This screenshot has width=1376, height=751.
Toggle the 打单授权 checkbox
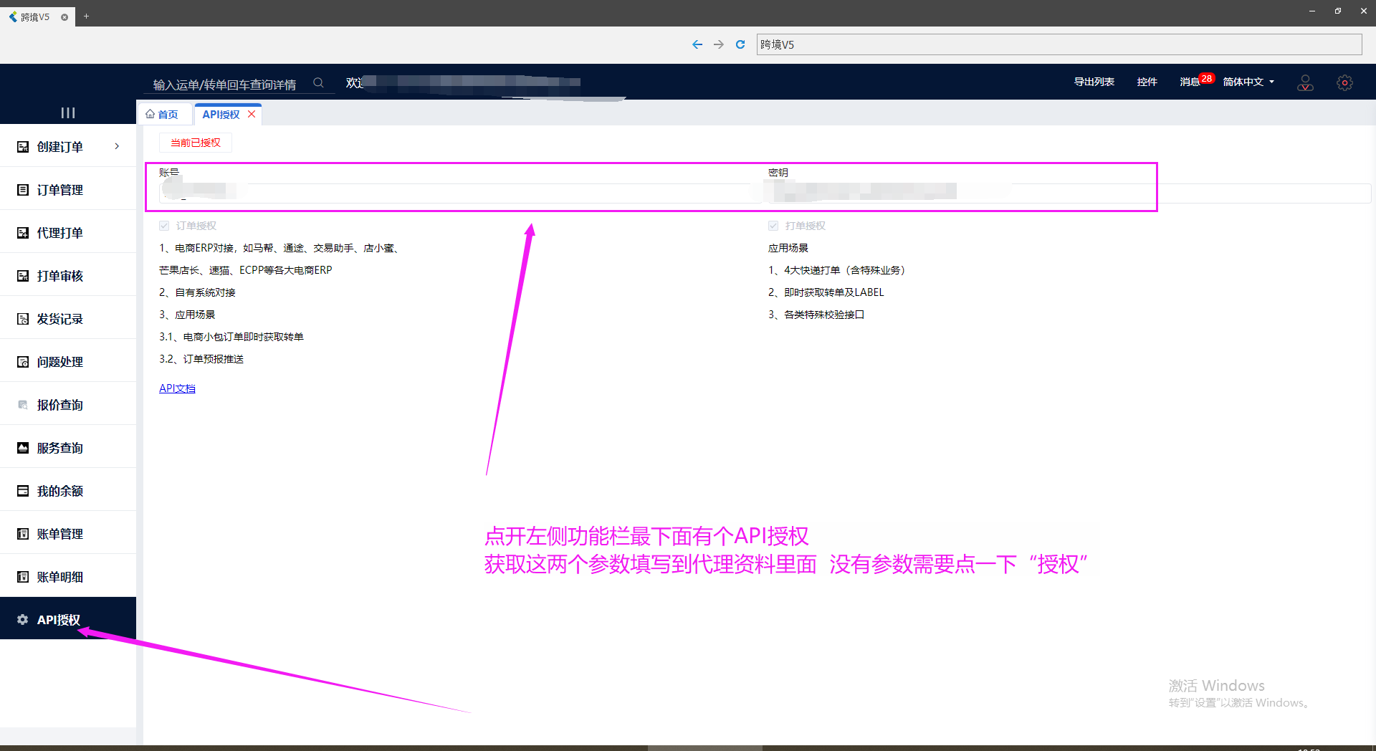773,225
